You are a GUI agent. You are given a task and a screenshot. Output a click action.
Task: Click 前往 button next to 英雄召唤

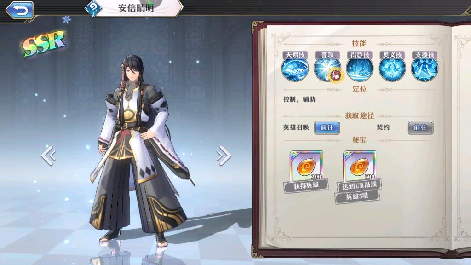[327, 128]
